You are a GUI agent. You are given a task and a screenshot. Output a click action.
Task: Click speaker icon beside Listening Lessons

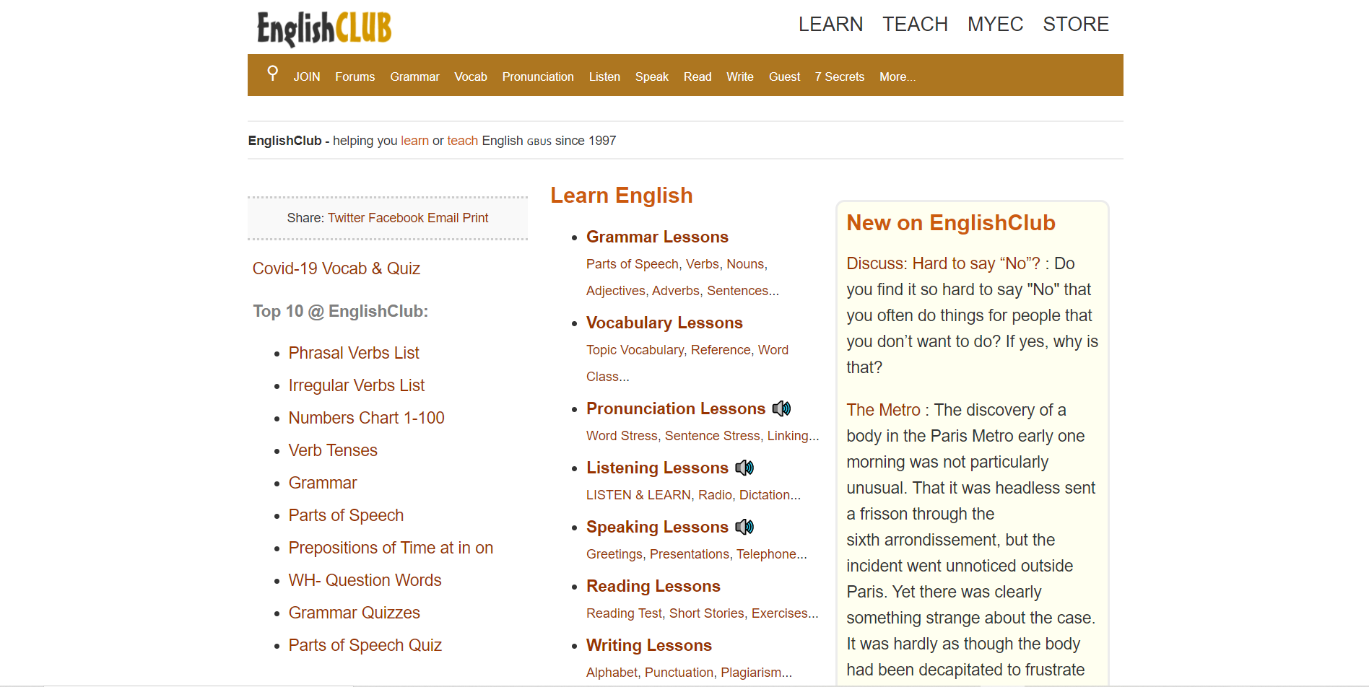744,468
